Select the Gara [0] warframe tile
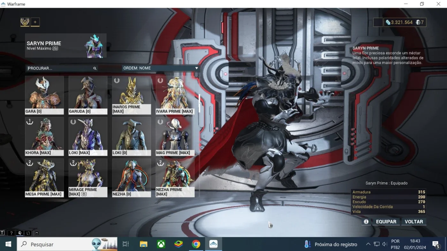The width and height of the screenshot is (447, 251). tap(44, 95)
